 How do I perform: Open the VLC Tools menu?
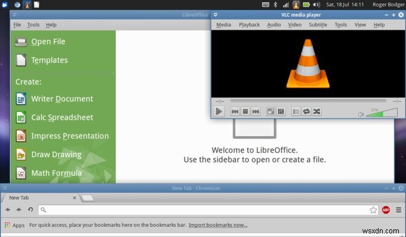341,25
